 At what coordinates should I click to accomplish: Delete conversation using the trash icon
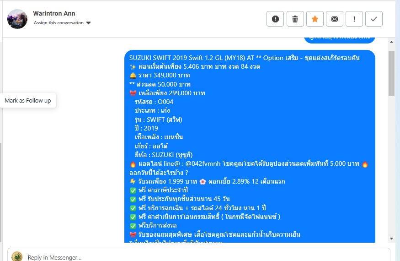coord(295,19)
